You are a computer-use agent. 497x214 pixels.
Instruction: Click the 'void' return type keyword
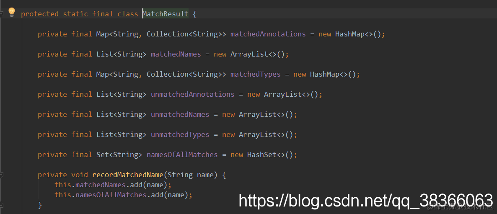pos(80,175)
